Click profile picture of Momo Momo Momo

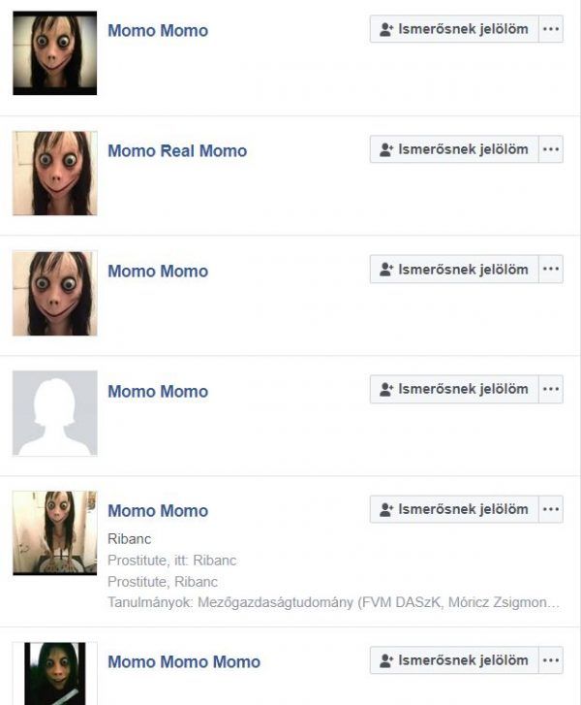point(55,674)
